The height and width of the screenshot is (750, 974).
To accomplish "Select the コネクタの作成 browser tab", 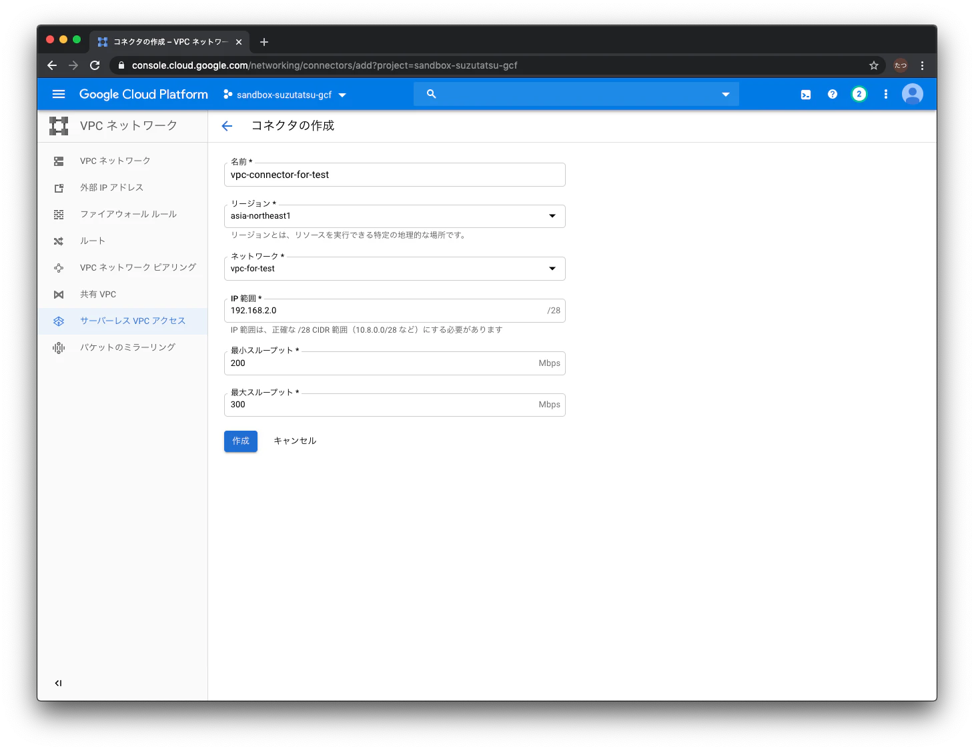I will (x=169, y=42).
